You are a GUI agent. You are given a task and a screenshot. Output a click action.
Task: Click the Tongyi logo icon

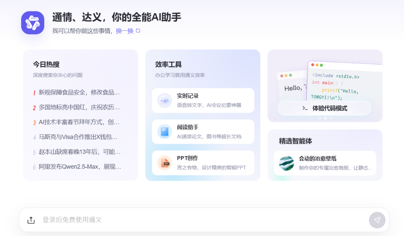pos(33,23)
